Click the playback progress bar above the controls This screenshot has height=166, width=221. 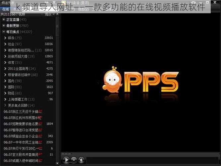pyautogui.click(x=140, y=154)
